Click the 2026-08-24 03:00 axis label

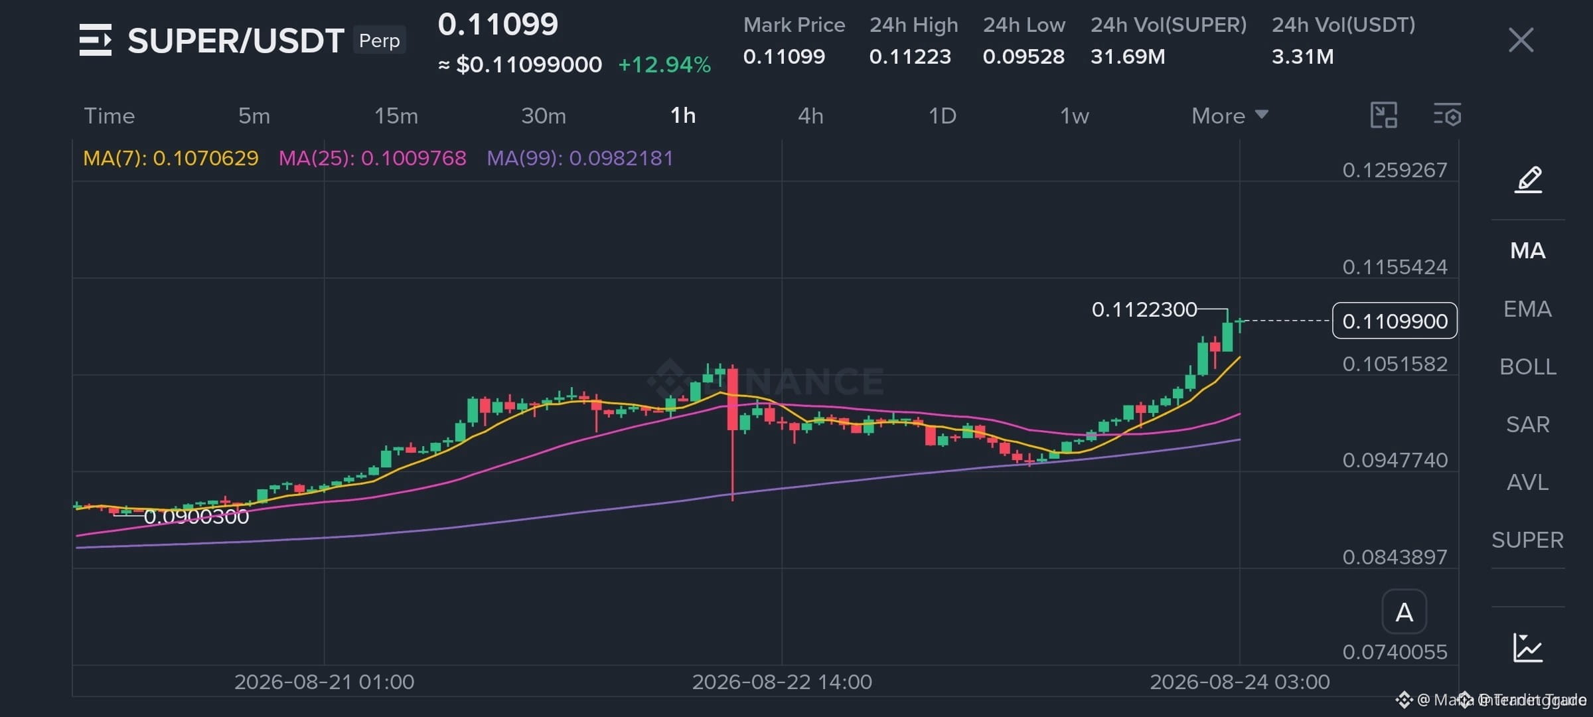point(1240,682)
